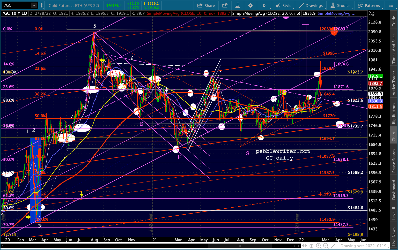Select the Chart sidebar tab
The image size is (398, 250).
(x=394, y=136)
